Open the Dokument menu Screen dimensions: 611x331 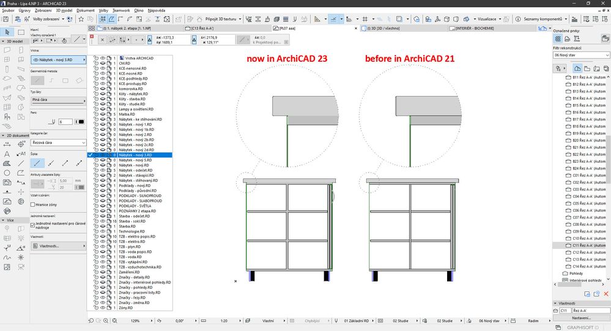click(x=86, y=10)
